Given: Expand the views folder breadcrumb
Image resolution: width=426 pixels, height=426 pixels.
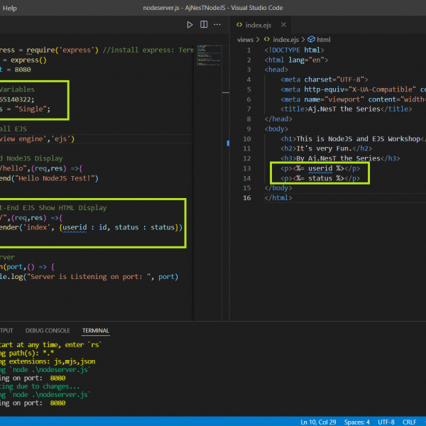Looking at the screenshot, I should [245, 40].
